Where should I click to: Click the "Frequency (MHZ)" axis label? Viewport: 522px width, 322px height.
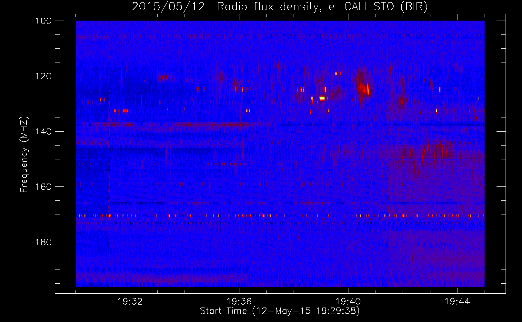coord(24,155)
